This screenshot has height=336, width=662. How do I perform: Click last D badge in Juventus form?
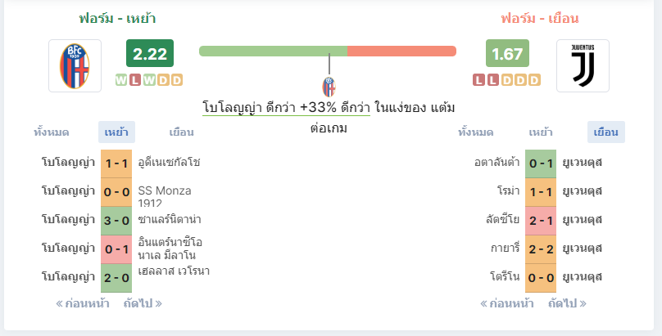pyautogui.click(x=534, y=80)
